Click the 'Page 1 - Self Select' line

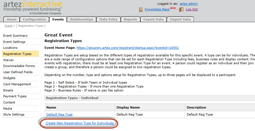click(86, 82)
